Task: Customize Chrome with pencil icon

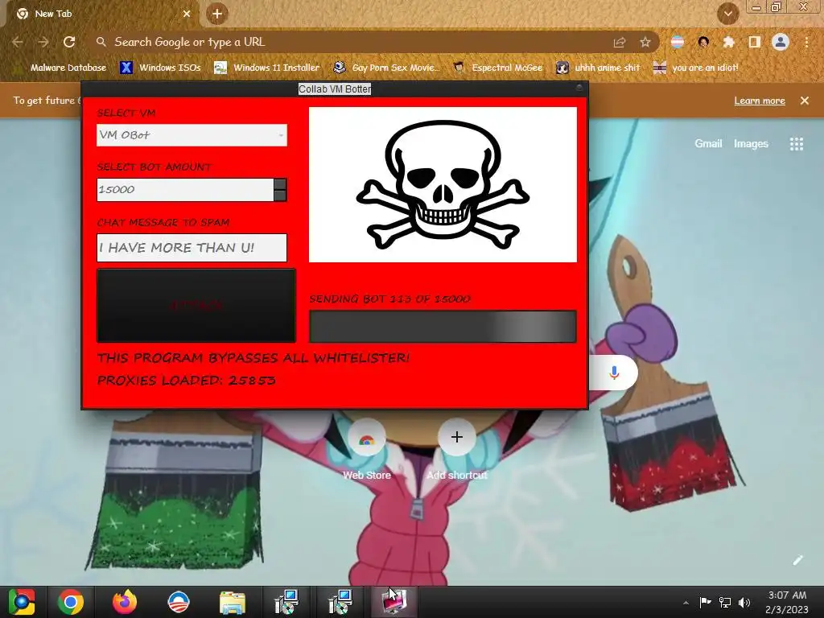Action: pos(797,560)
